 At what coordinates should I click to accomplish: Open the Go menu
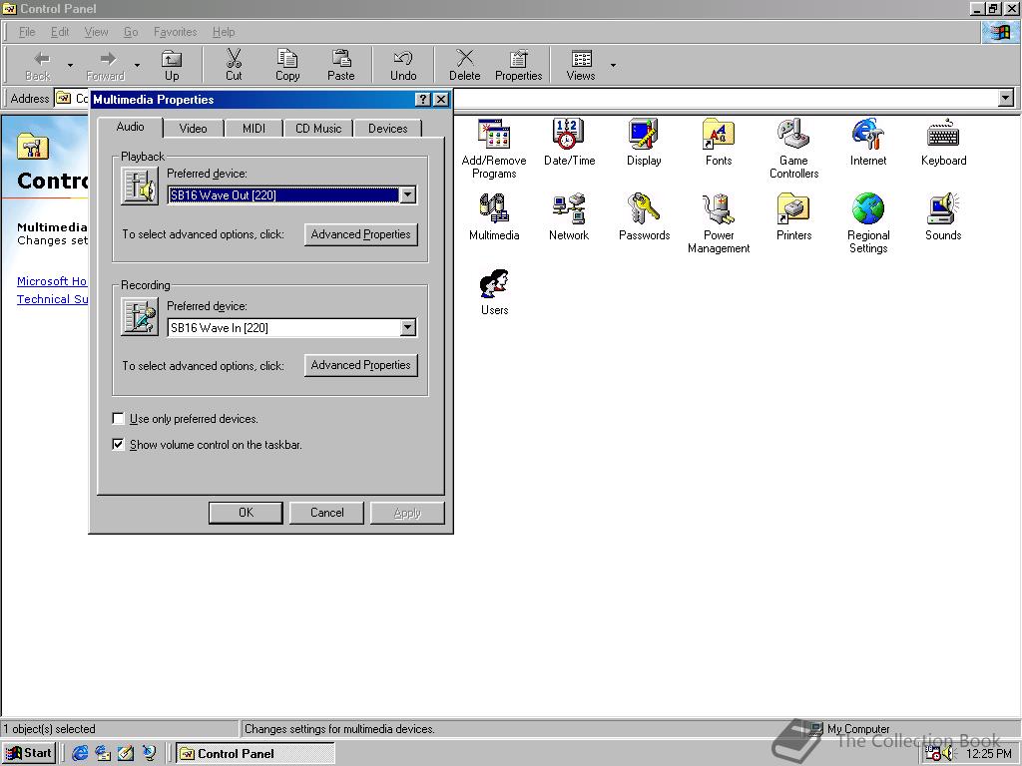click(x=131, y=32)
